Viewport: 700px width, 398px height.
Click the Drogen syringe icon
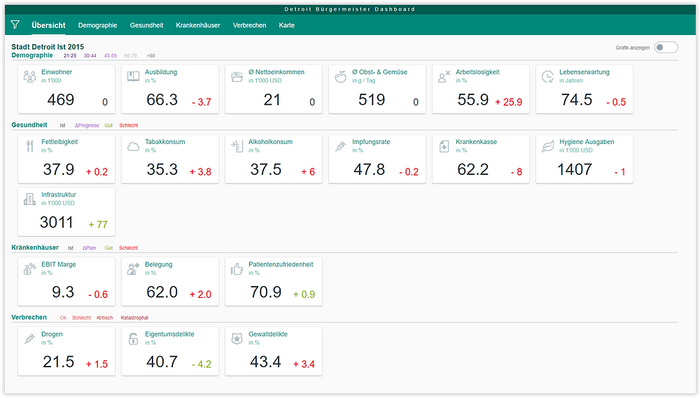point(29,339)
